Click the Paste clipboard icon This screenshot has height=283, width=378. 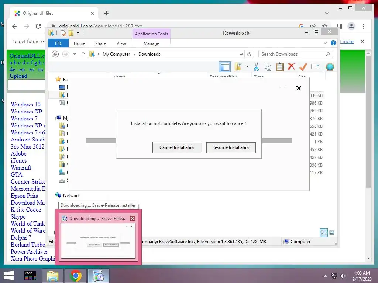click(x=280, y=67)
